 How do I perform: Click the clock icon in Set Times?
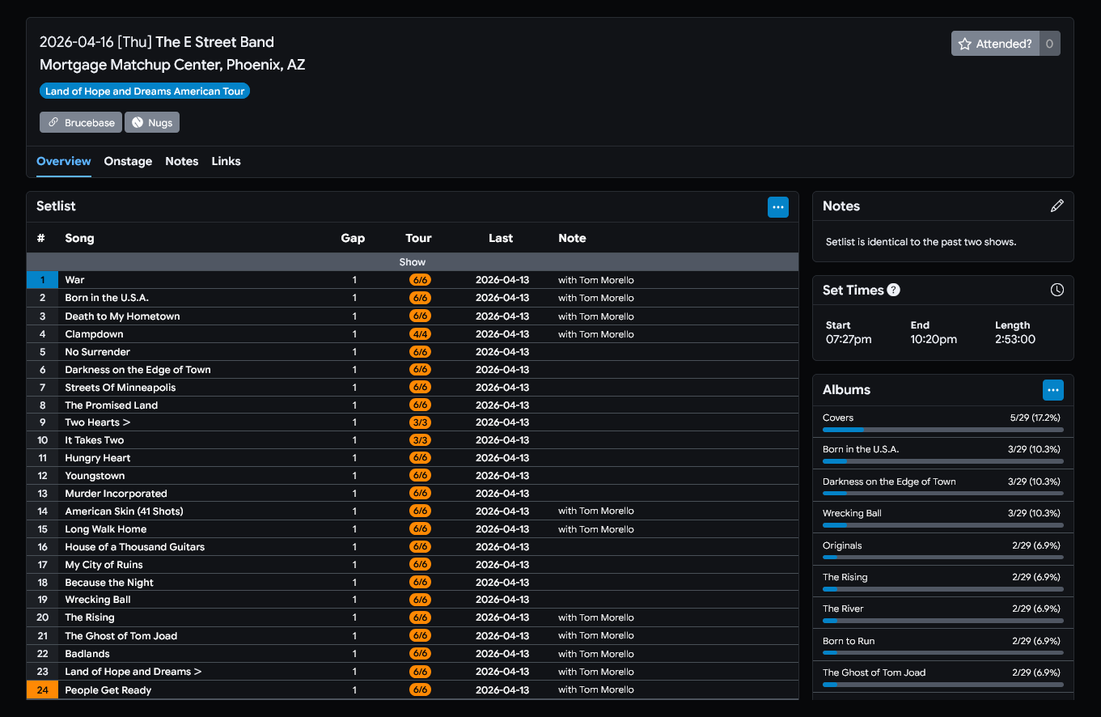click(x=1057, y=290)
